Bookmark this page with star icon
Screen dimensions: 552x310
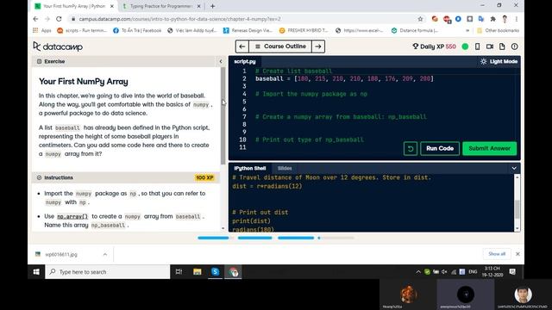pyautogui.click(x=420, y=19)
